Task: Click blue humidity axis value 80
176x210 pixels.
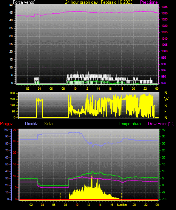Action: tap(7, 143)
